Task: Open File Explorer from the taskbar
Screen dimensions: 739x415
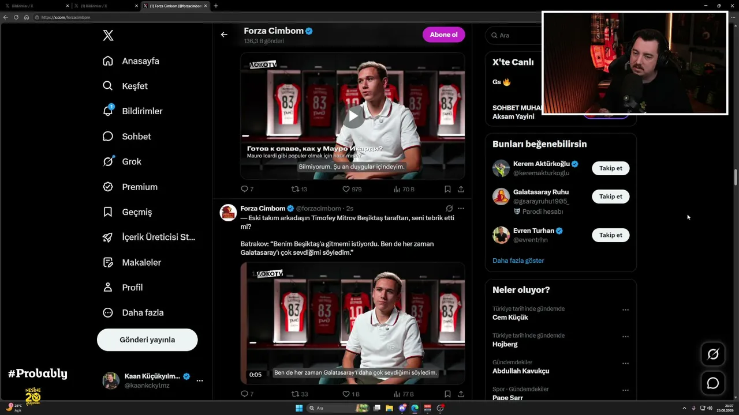Action: point(390,408)
